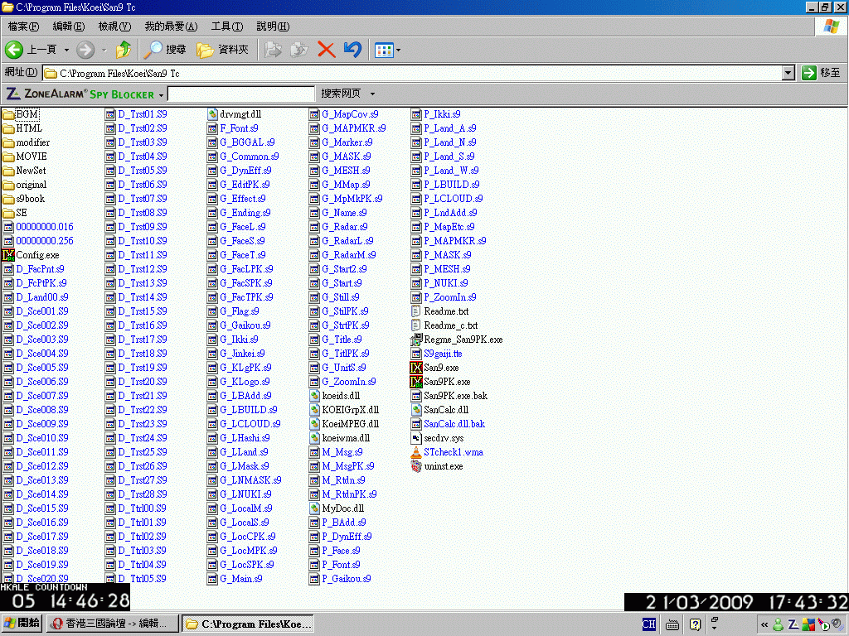Click the ZoneAlarm Z tray icon
This screenshot has height=636, width=849.
click(x=793, y=624)
